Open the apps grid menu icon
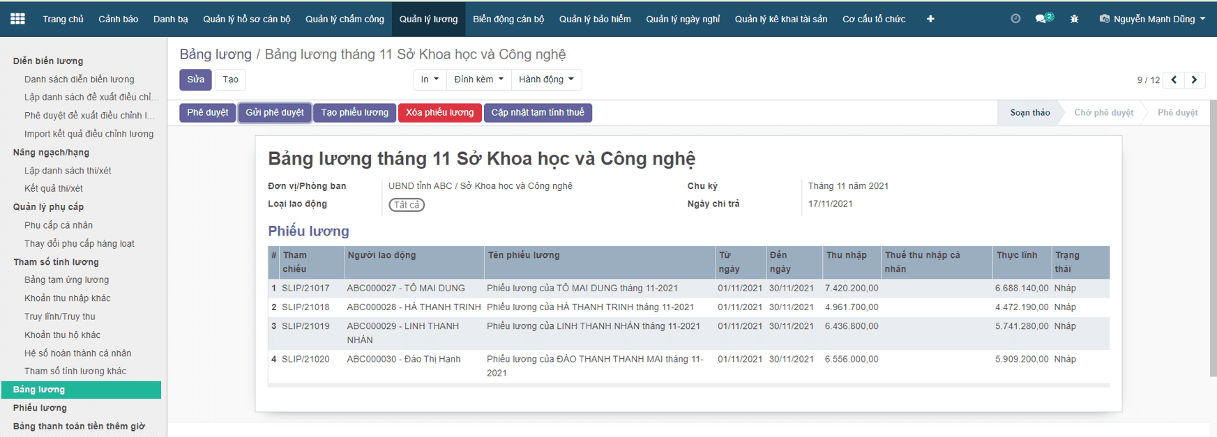 17,19
